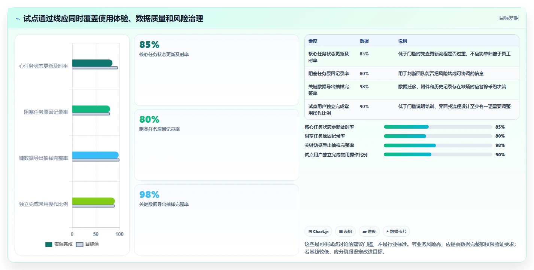This screenshot has height=270, width=534.
Task: Click the 目标差距 label in the header
Action: coord(509,18)
